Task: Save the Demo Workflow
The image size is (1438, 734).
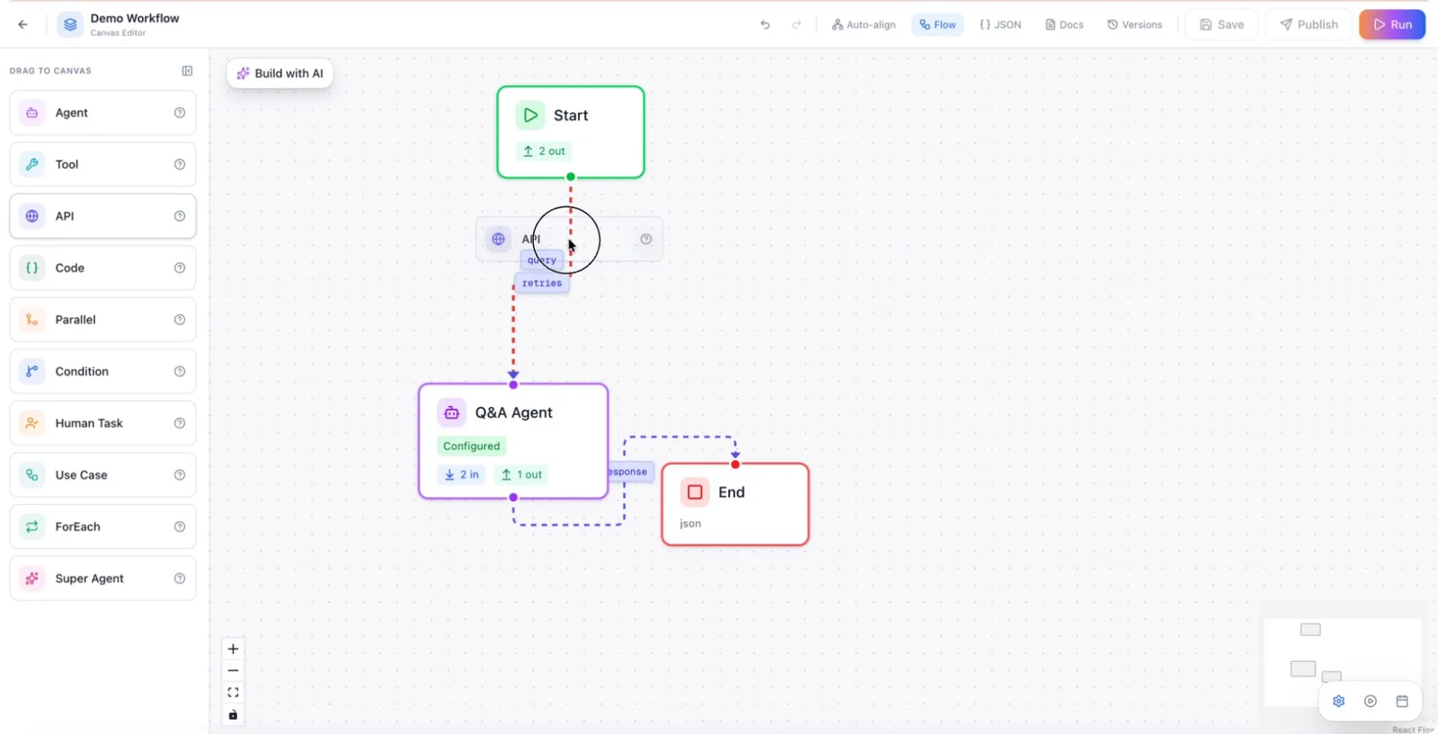Action: (x=1221, y=24)
